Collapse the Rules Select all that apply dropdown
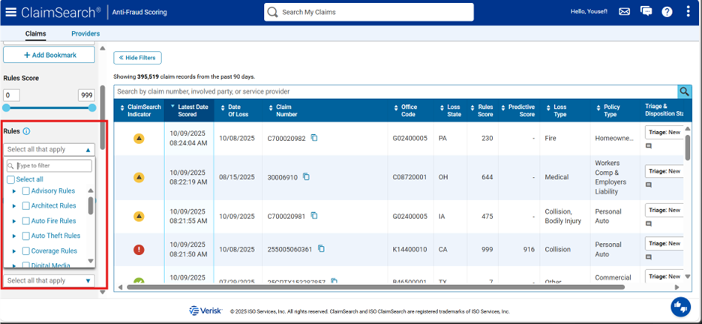 pyautogui.click(x=49, y=149)
